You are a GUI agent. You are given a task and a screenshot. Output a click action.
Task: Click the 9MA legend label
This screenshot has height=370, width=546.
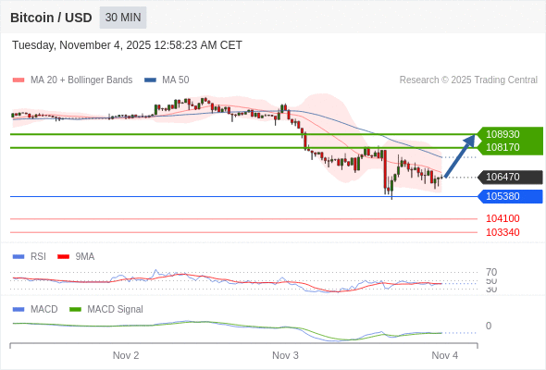click(85, 257)
